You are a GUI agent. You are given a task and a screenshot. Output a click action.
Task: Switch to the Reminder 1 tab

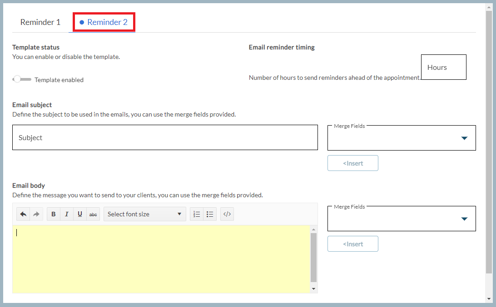[x=40, y=22]
